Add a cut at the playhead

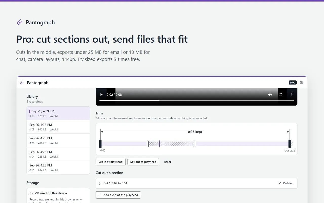point(118,195)
